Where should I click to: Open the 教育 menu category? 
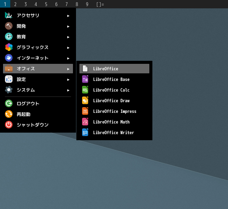pyautogui.click(x=21, y=37)
